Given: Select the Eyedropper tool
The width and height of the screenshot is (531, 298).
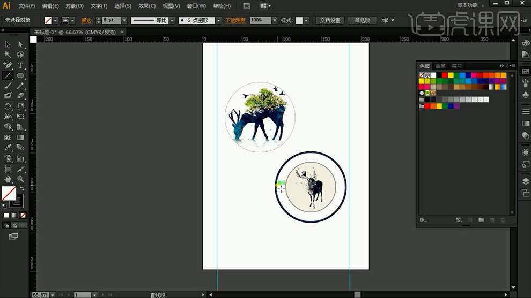Looking at the screenshot, I should (x=8, y=147).
